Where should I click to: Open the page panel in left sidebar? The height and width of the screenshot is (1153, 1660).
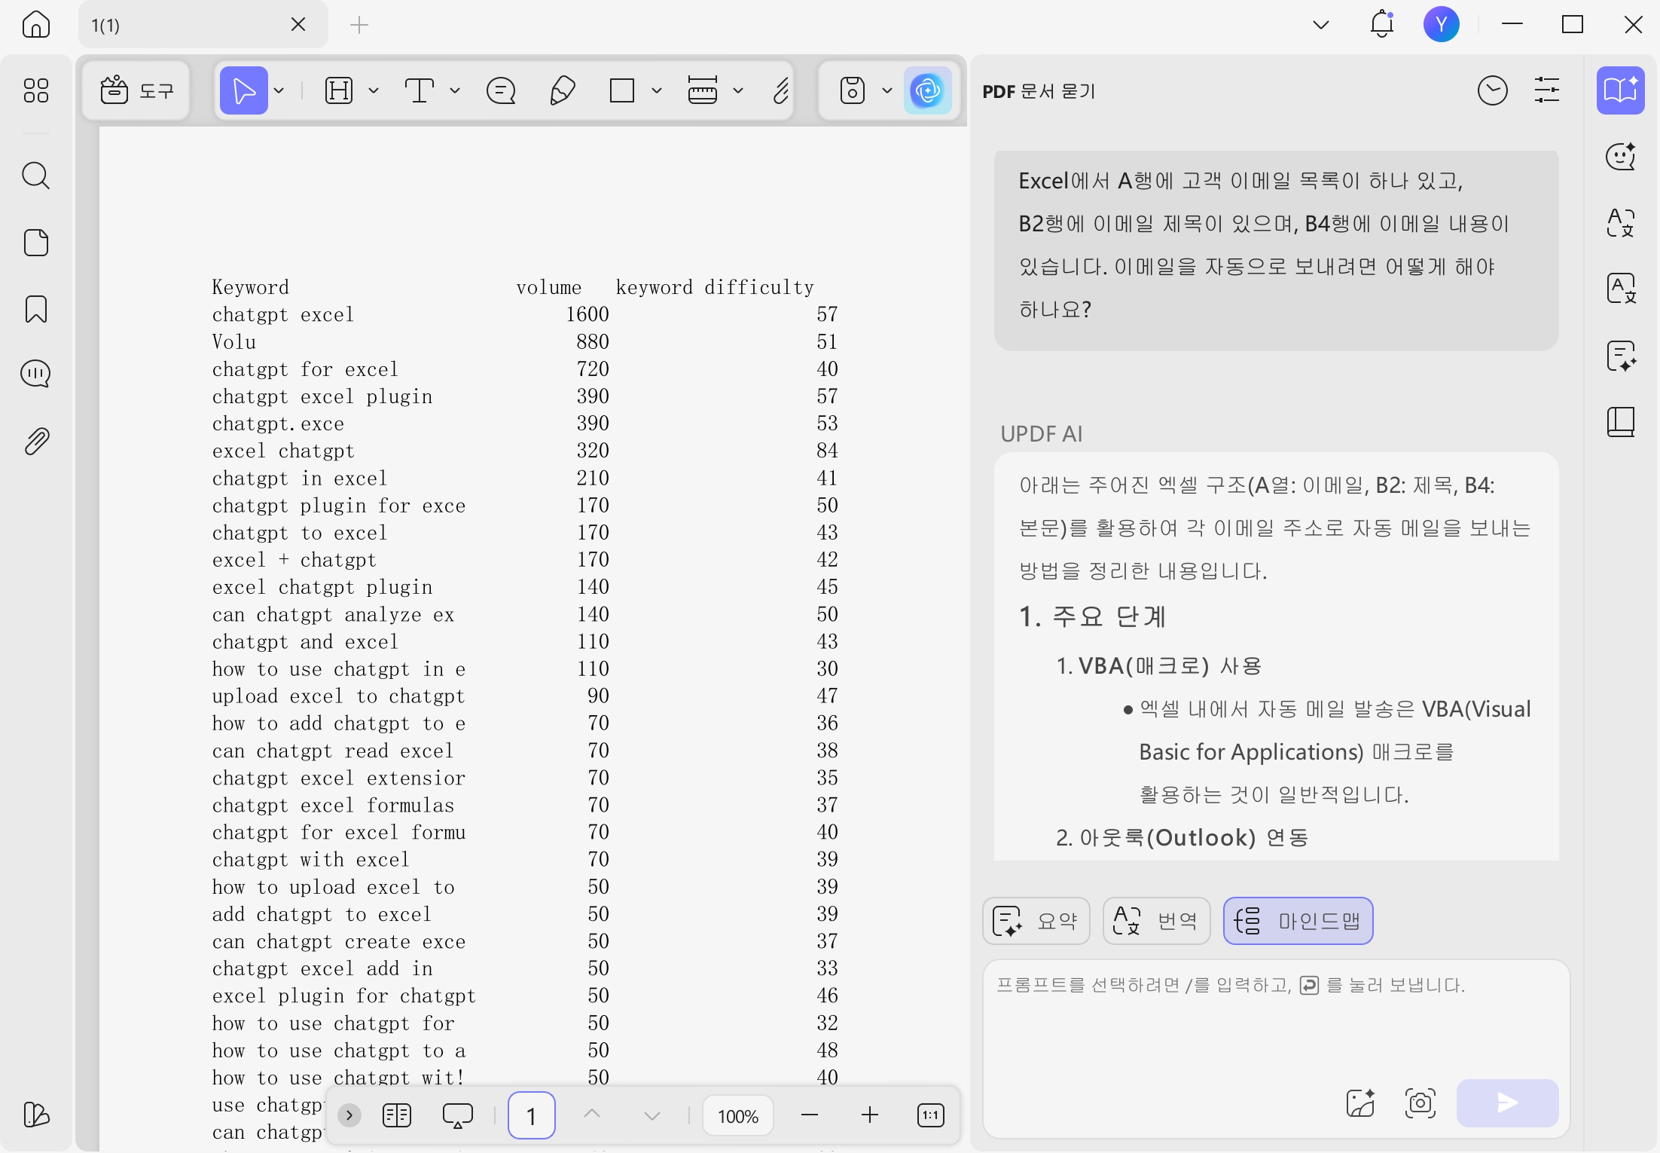[x=36, y=243]
